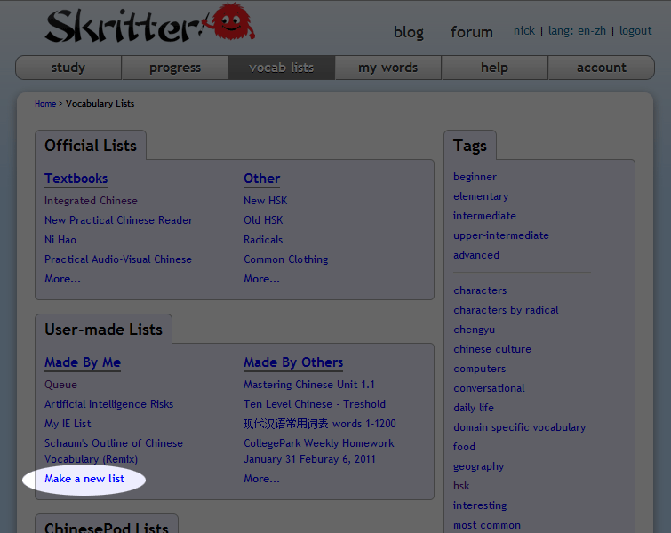Go to the account tab
This screenshot has height=533, width=671.
(601, 68)
